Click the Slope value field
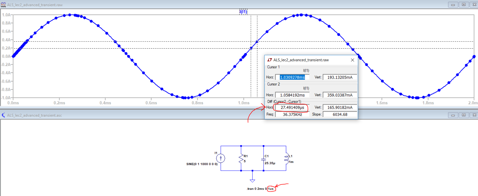 click(340, 114)
